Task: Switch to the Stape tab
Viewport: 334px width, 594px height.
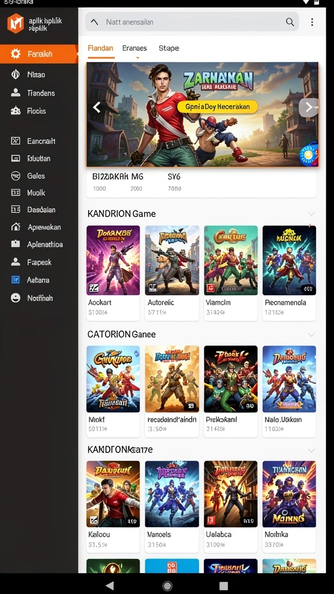Action: click(169, 48)
